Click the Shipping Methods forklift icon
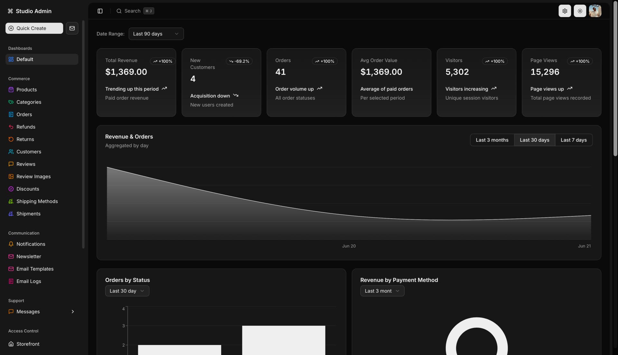 pos(11,201)
